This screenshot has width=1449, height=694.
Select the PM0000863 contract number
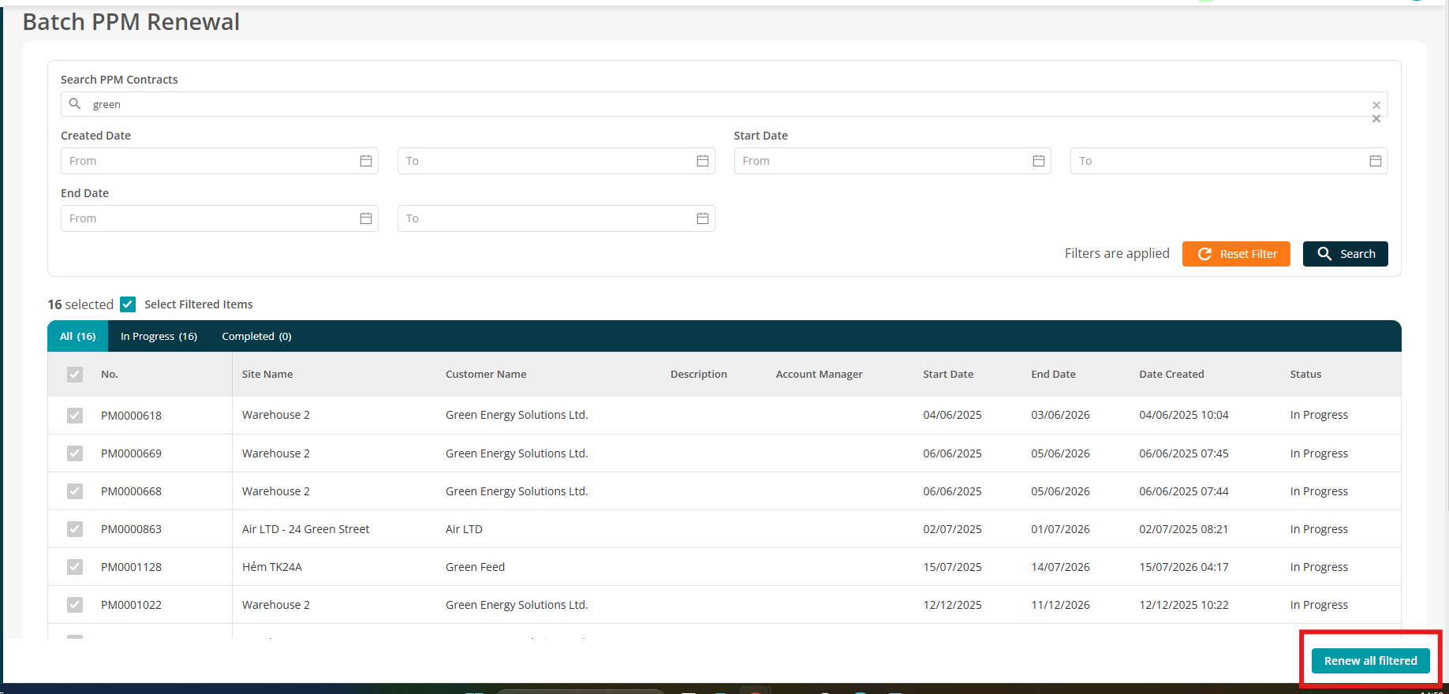131,529
